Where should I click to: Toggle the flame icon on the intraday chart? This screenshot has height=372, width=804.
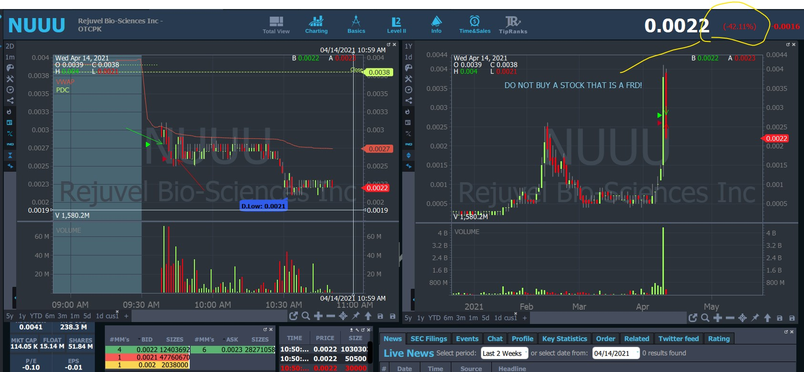10,111
